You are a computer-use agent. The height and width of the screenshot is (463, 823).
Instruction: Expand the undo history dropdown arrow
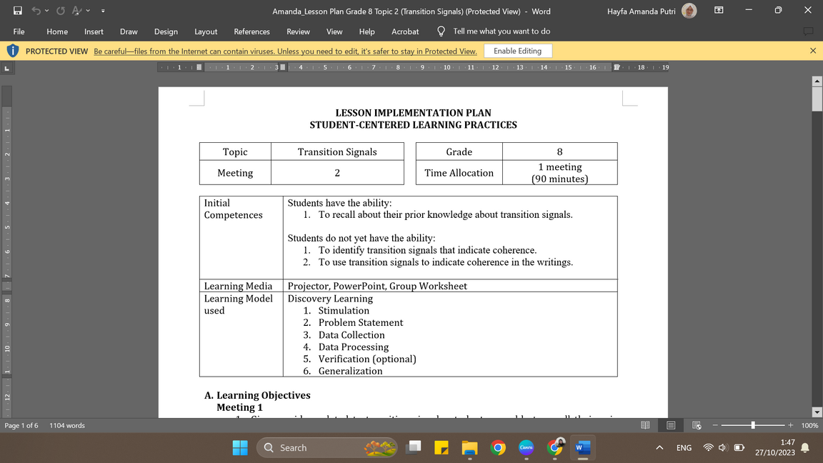[47, 11]
